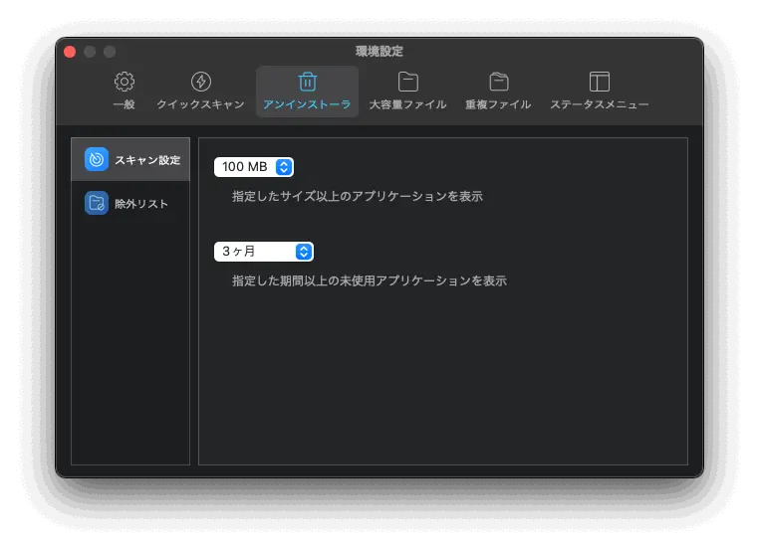The image size is (759, 551).
Task: Open the 一般 gear icon tab
Action: pyautogui.click(x=125, y=82)
